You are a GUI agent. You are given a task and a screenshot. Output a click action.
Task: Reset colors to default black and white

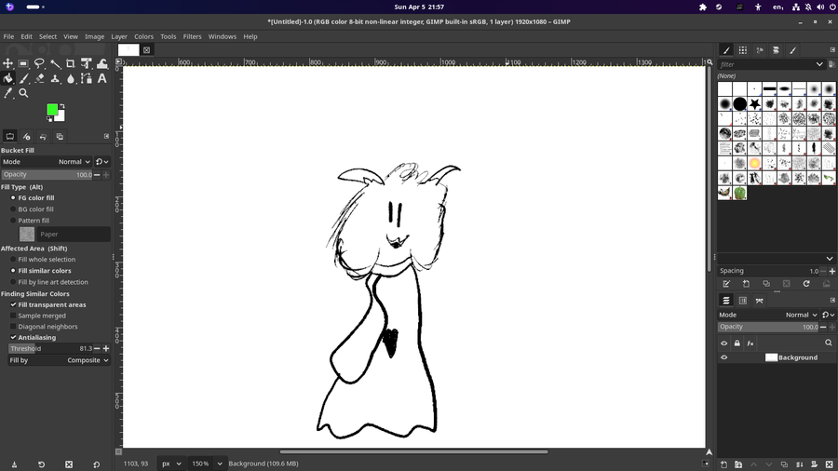click(x=49, y=118)
